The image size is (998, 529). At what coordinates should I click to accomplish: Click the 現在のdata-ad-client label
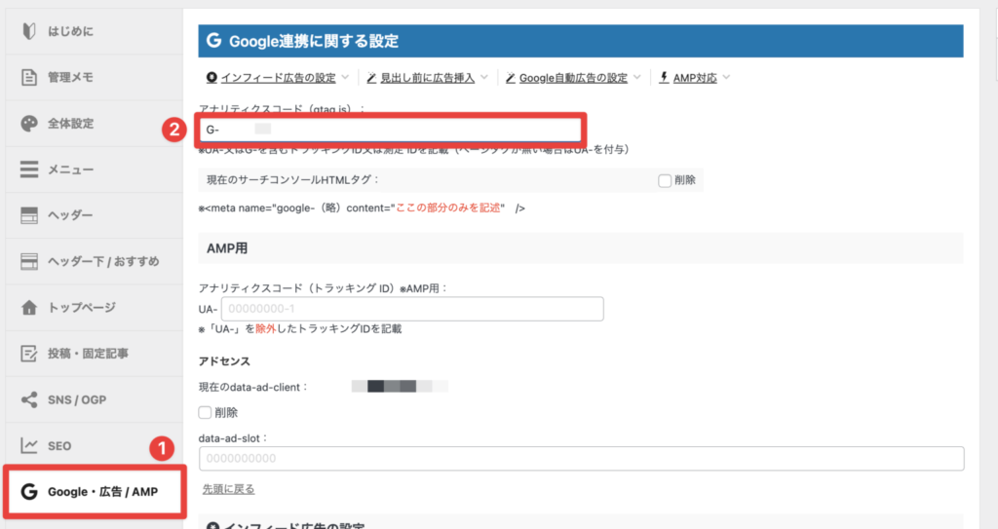(253, 387)
